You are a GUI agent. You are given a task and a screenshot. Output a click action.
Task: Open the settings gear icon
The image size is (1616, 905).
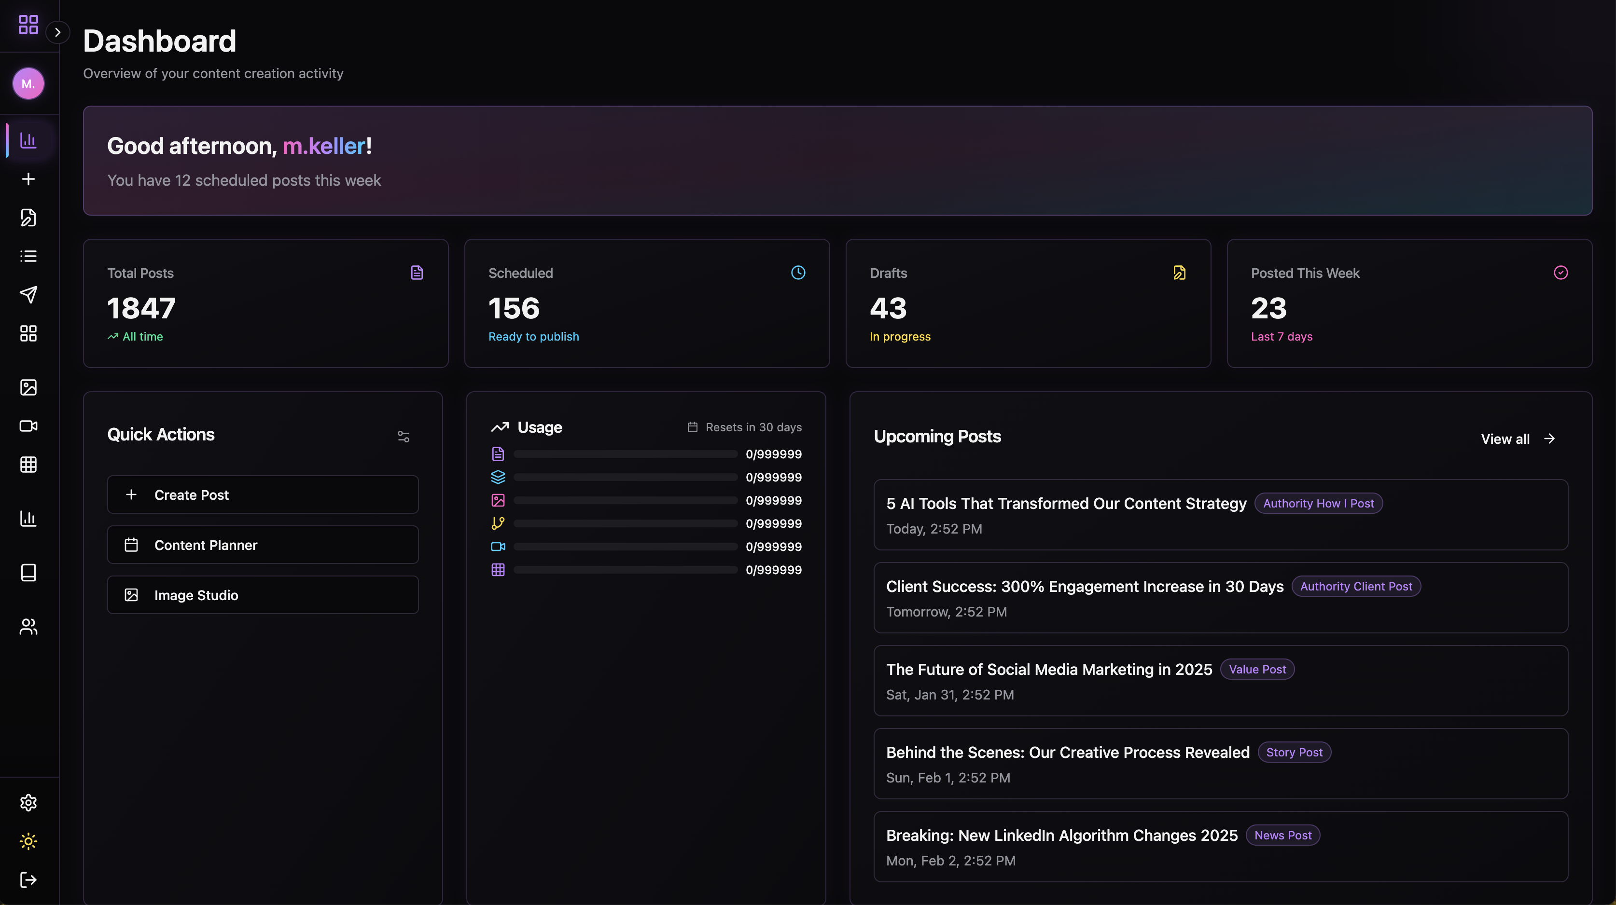pos(28,803)
